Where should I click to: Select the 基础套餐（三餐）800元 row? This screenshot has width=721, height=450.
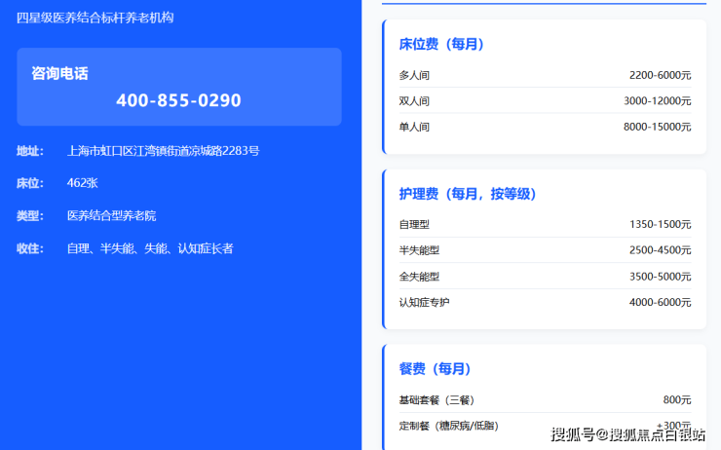pos(545,400)
